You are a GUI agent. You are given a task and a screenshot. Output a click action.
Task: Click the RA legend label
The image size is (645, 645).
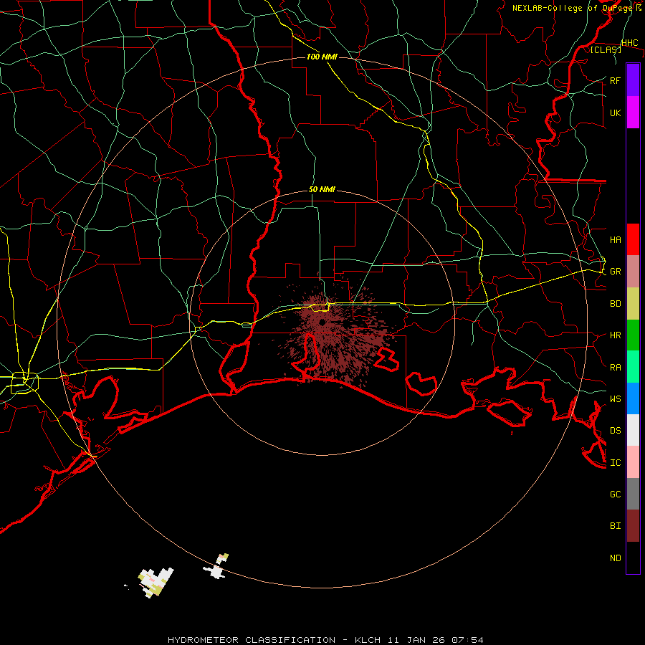[615, 368]
